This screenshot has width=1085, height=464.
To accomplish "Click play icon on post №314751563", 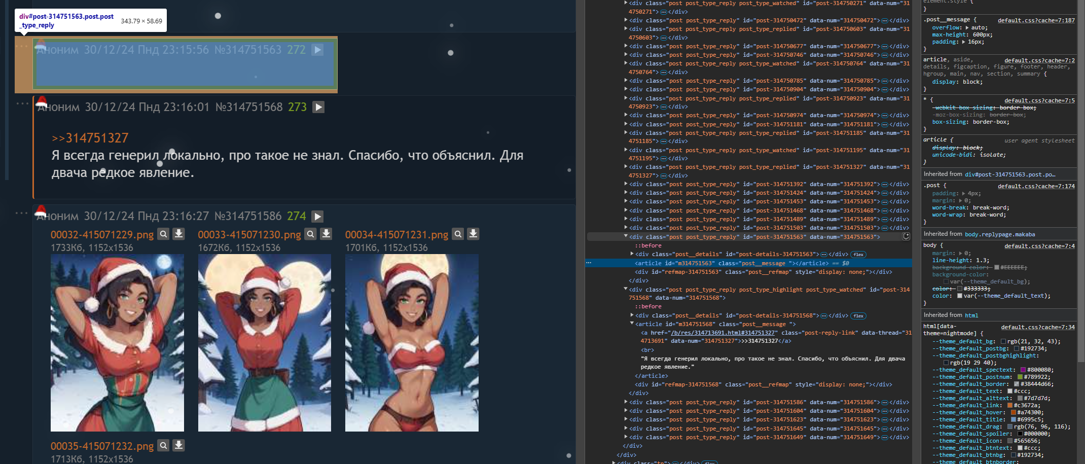I will pyautogui.click(x=317, y=50).
